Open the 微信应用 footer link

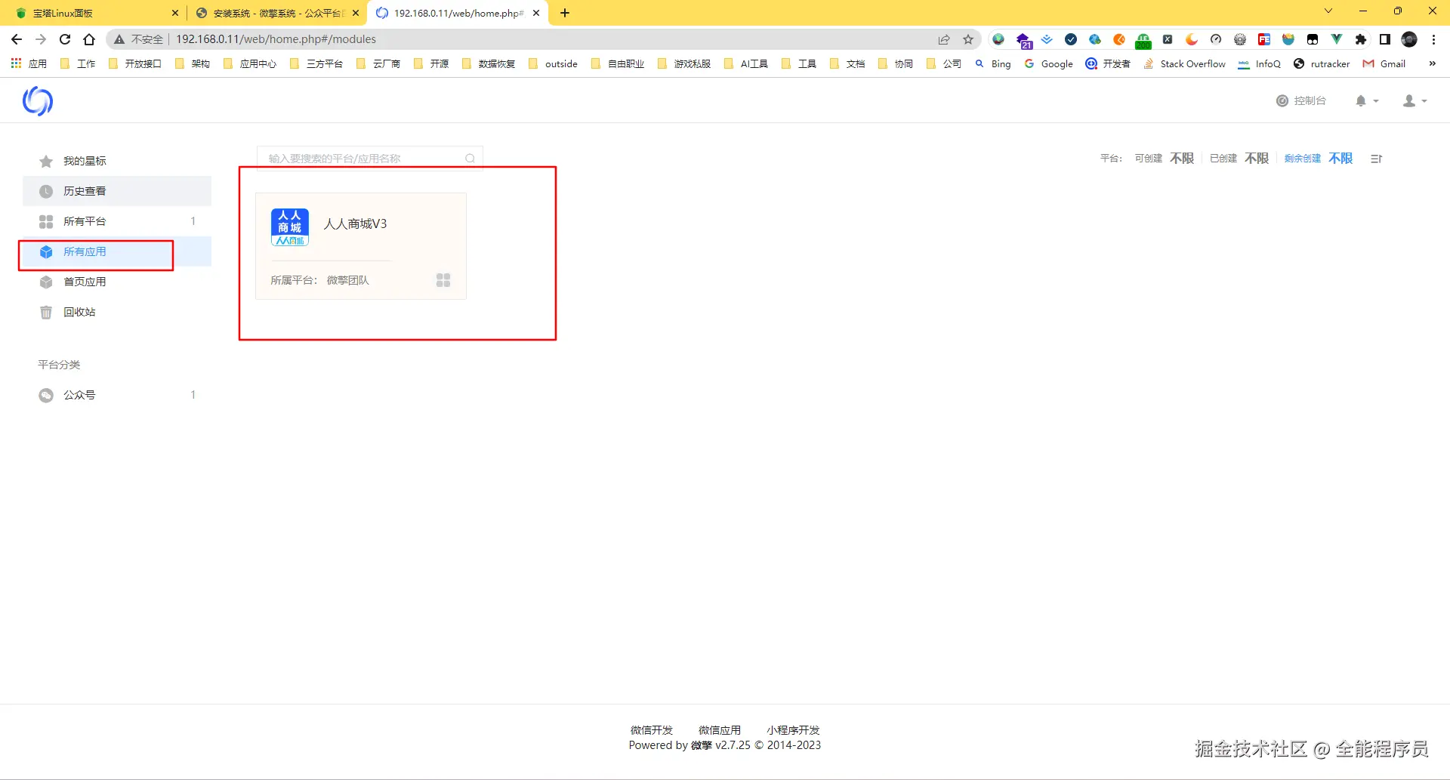pos(719,730)
